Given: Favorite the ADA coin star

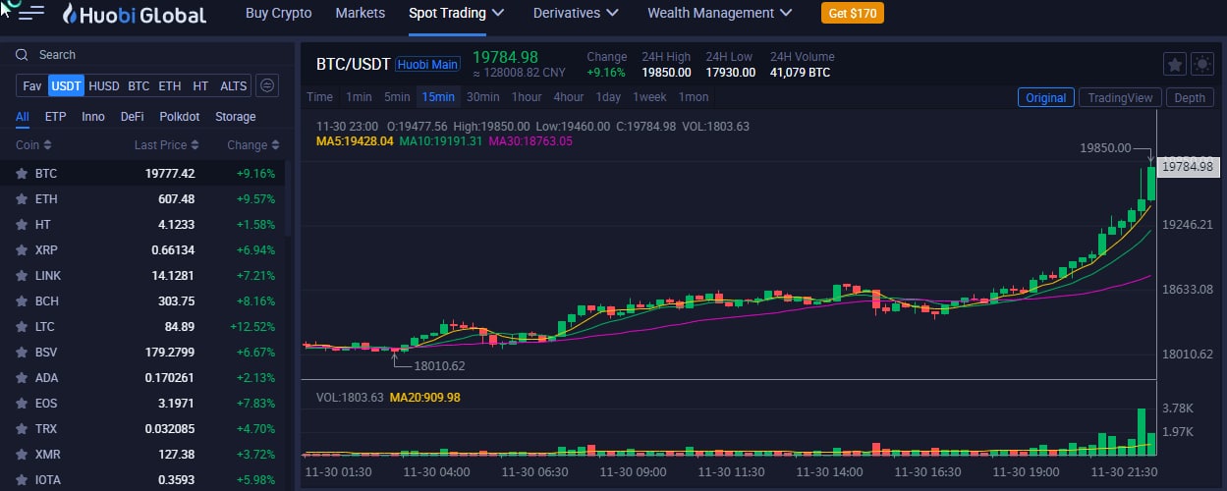Looking at the screenshot, I should pos(22,377).
